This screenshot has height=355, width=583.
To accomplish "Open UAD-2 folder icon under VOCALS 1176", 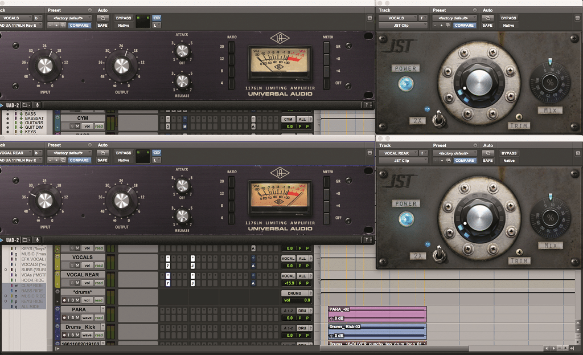I will (x=26, y=105).
